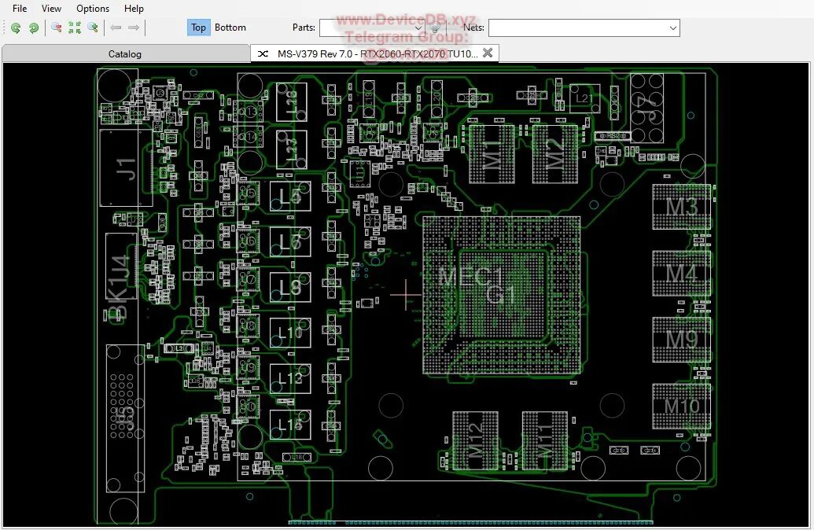The width and height of the screenshot is (814, 530).
Task: Click the highlight lamp icon beside Parts
Action: pos(436,28)
